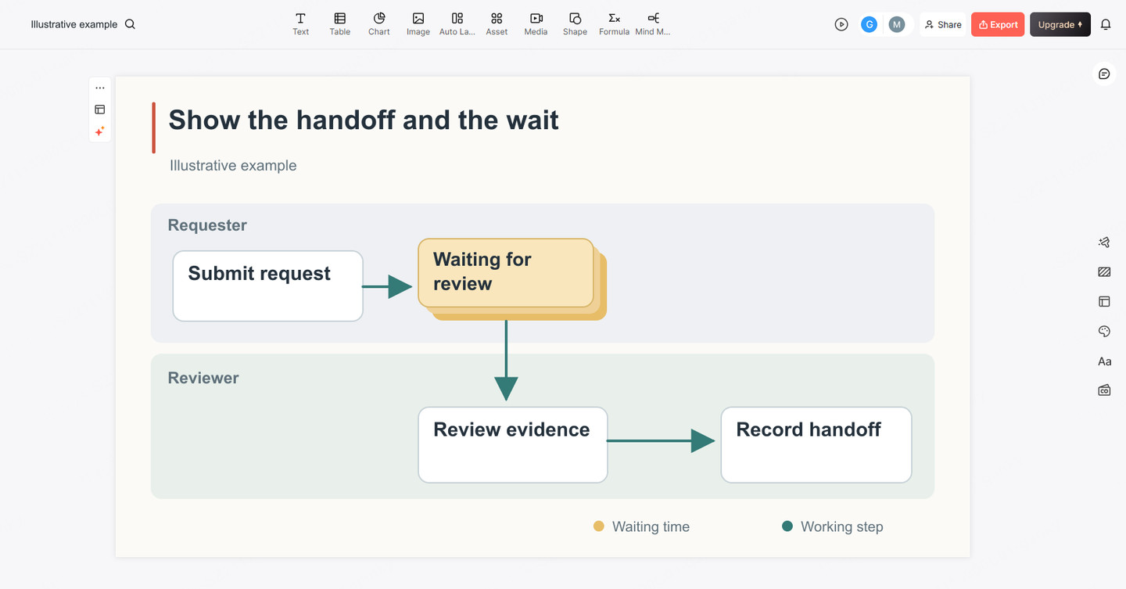Insert Media from the toolbar

coord(536,23)
